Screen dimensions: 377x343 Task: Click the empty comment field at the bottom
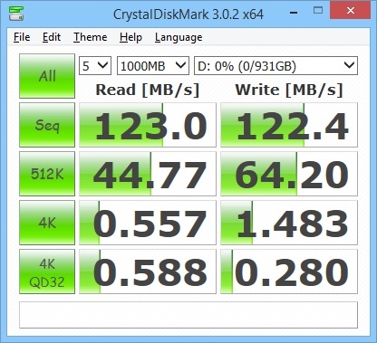coord(188,315)
